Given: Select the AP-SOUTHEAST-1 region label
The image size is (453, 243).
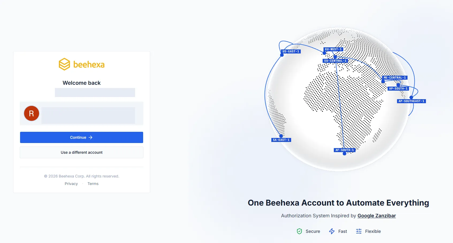Looking at the screenshot, I should pos(411,101).
